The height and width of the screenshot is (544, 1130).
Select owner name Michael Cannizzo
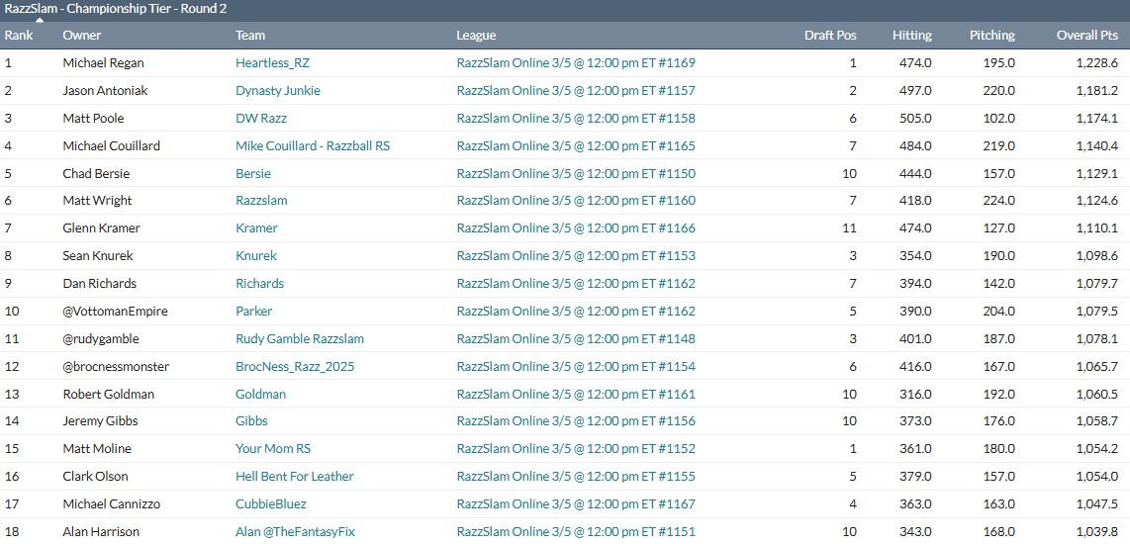click(112, 503)
